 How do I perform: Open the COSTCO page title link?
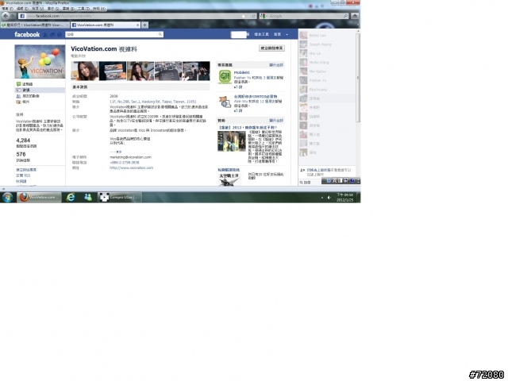(256, 97)
